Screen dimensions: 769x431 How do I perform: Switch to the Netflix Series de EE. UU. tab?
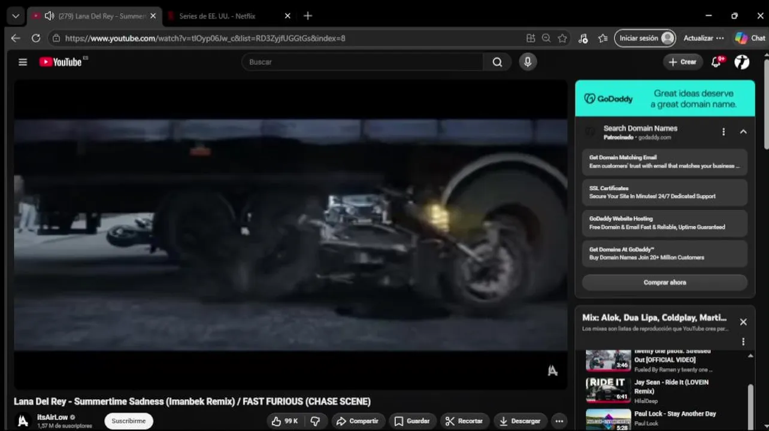coord(217,16)
